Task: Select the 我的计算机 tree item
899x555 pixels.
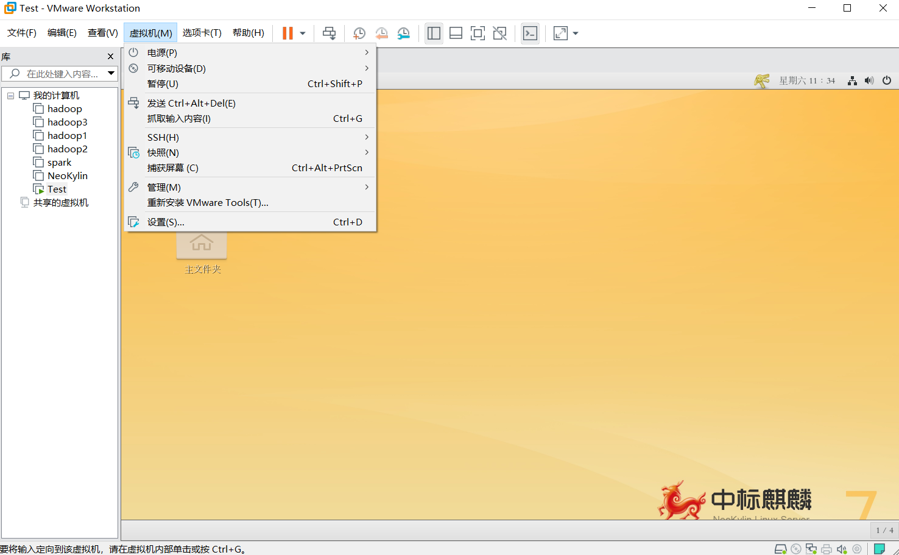Action: [56, 96]
